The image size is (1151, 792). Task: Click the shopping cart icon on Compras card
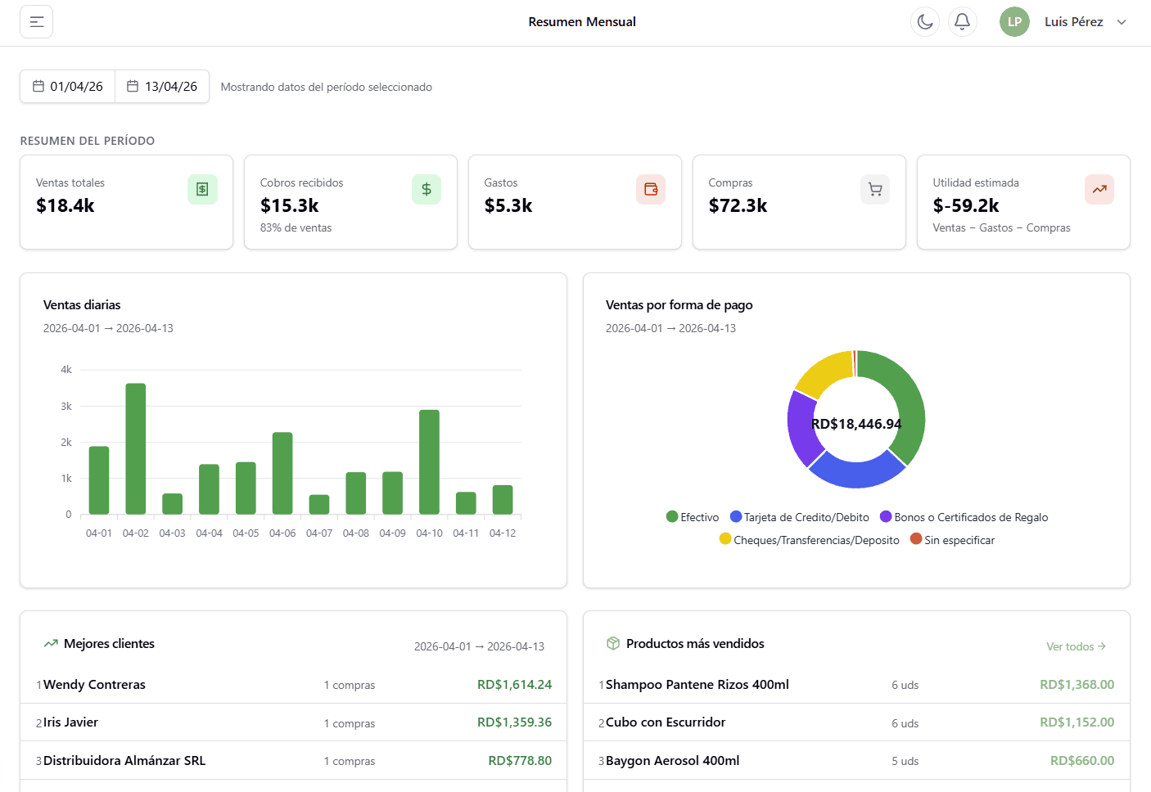click(x=875, y=189)
